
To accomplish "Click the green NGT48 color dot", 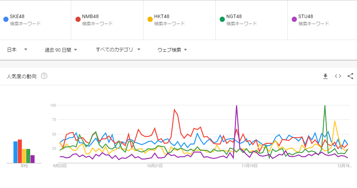I will [222, 19].
